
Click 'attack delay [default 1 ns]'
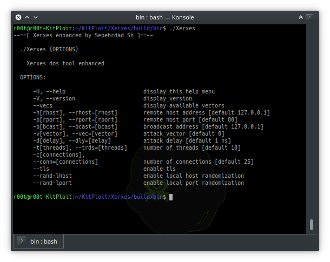[187, 141]
